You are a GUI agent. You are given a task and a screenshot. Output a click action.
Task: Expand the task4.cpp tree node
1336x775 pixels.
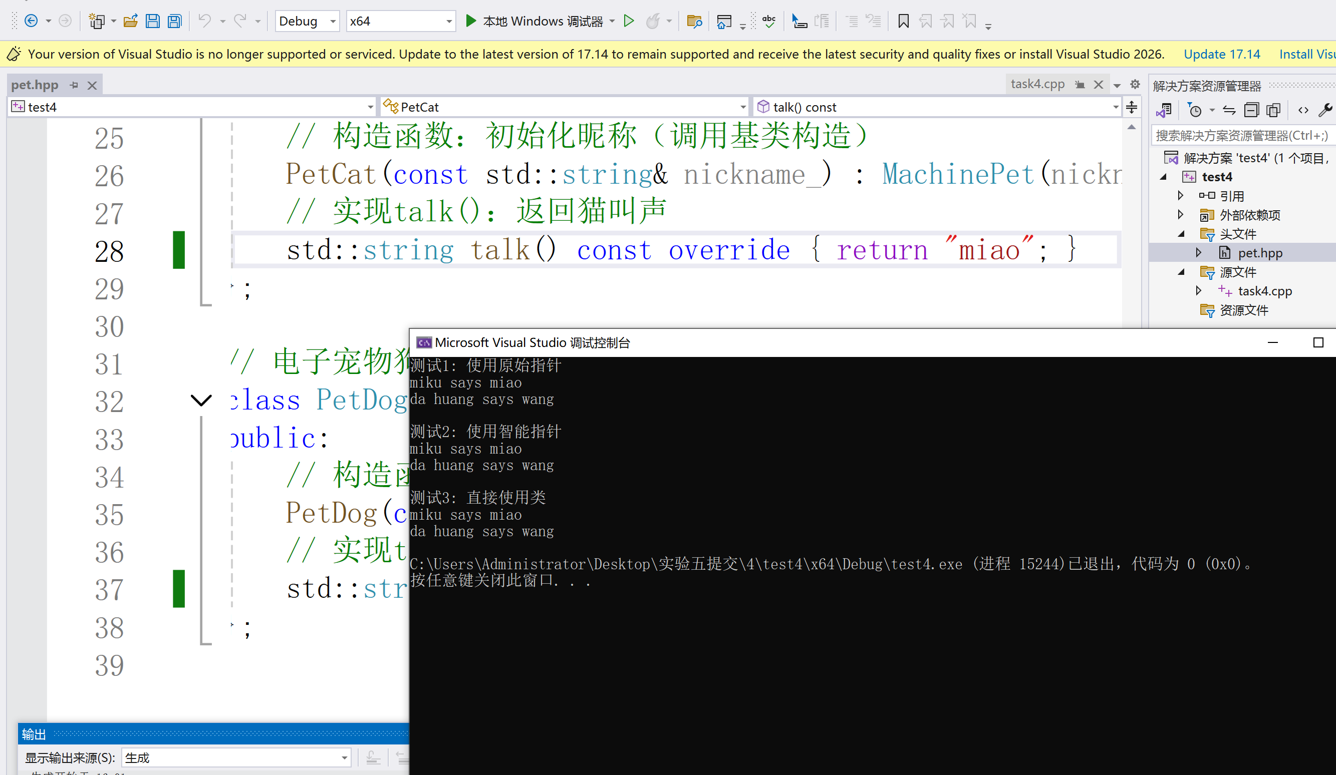(x=1199, y=291)
